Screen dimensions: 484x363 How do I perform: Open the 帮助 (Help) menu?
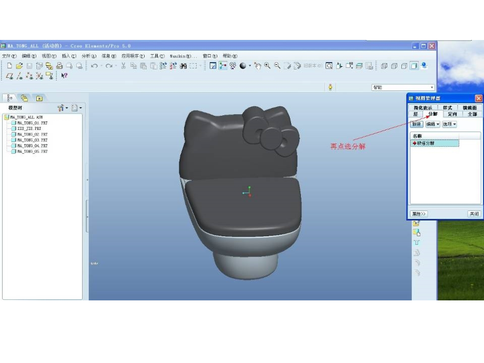pyautogui.click(x=230, y=56)
